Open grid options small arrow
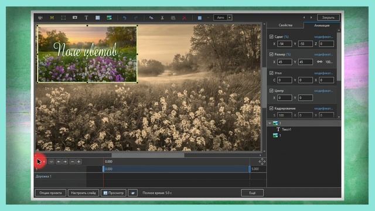375x211 pixels. [x=208, y=18]
